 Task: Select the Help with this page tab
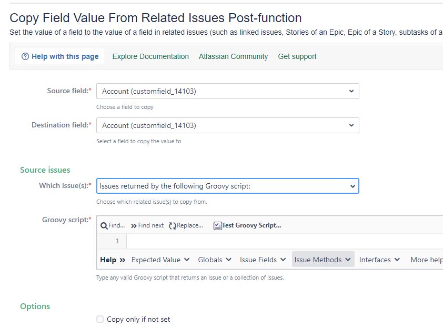pos(60,56)
